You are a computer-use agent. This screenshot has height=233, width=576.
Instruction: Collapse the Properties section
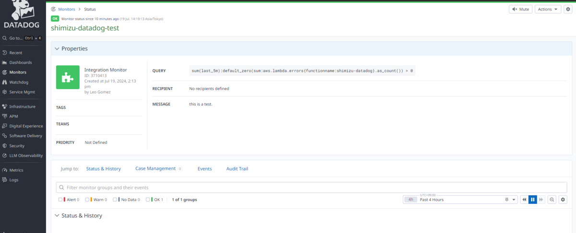(57, 49)
